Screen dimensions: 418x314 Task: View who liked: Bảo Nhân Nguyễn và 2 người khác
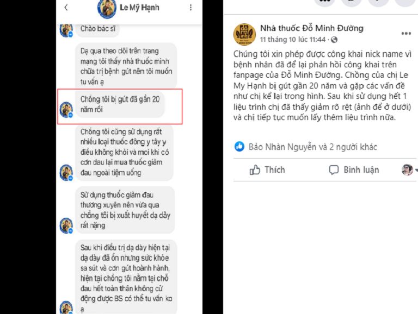click(313, 147)
